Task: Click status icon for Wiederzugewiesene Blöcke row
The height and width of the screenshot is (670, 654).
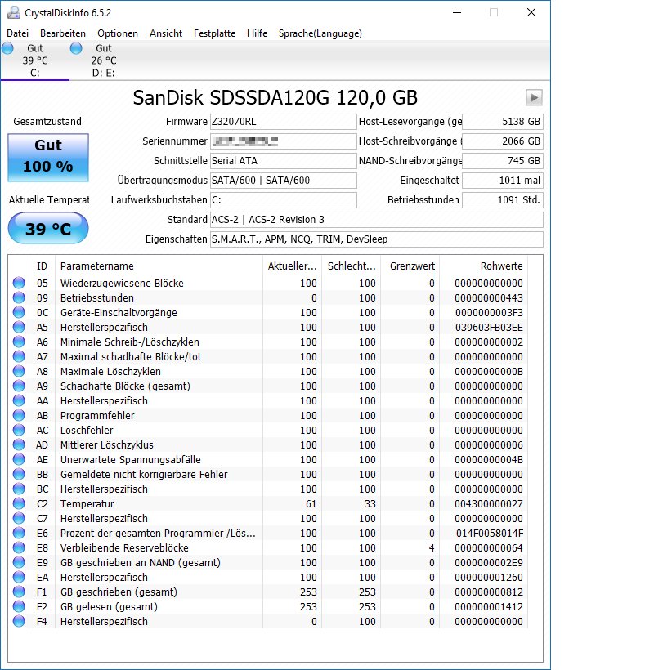Action: (x=19, y=283)
